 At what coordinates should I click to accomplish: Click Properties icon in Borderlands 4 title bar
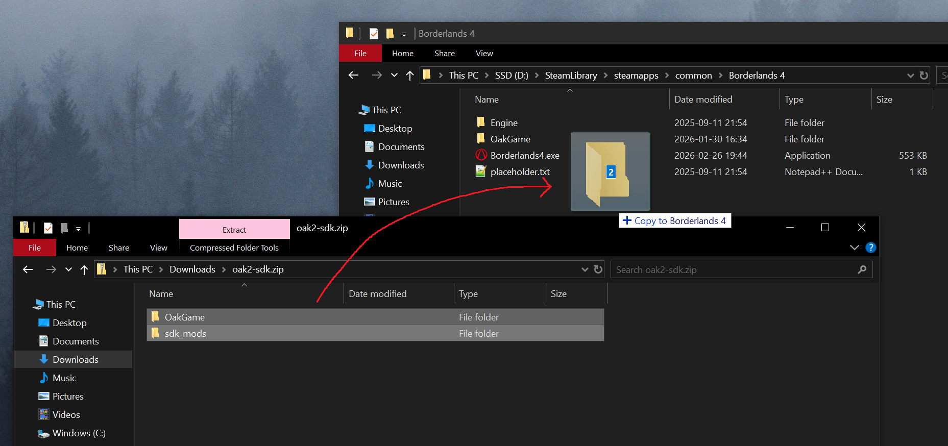click(x=374, y=34)
